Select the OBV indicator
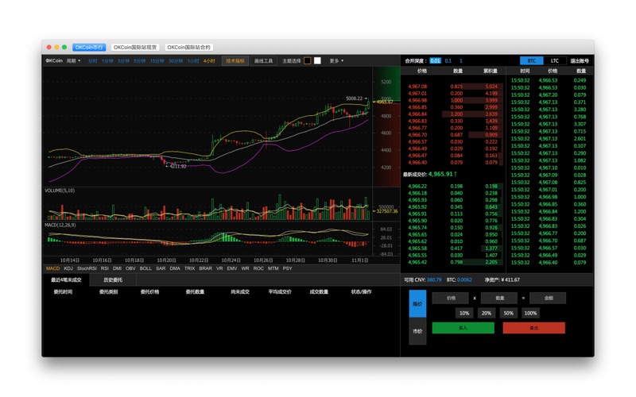Screen dimensions: 636x397 [x=130, y=268]
